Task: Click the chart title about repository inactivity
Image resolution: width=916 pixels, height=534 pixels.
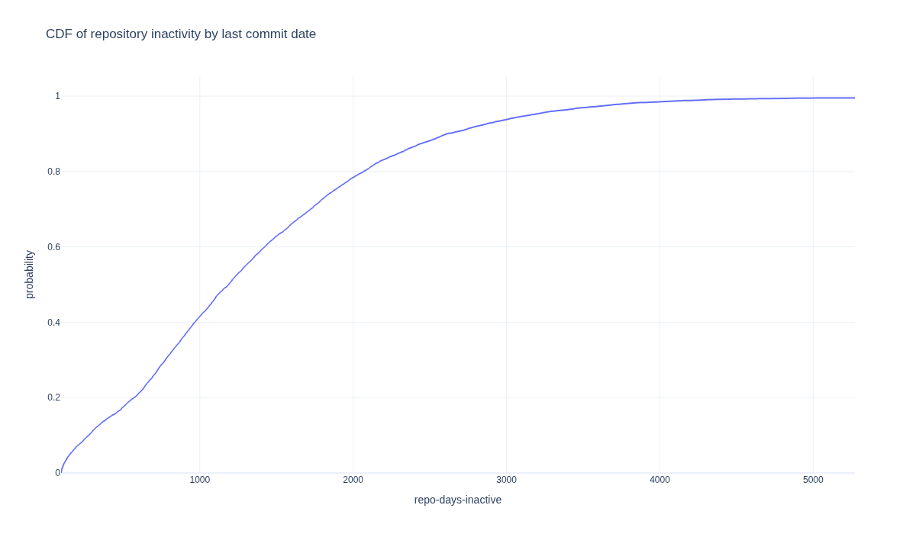Action: (x=181, y=34)
